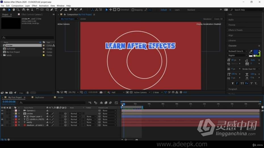The width and height of the screenshot is (264, 148).
Task: Toggle All Caps in Character panel
Action: 242,83
